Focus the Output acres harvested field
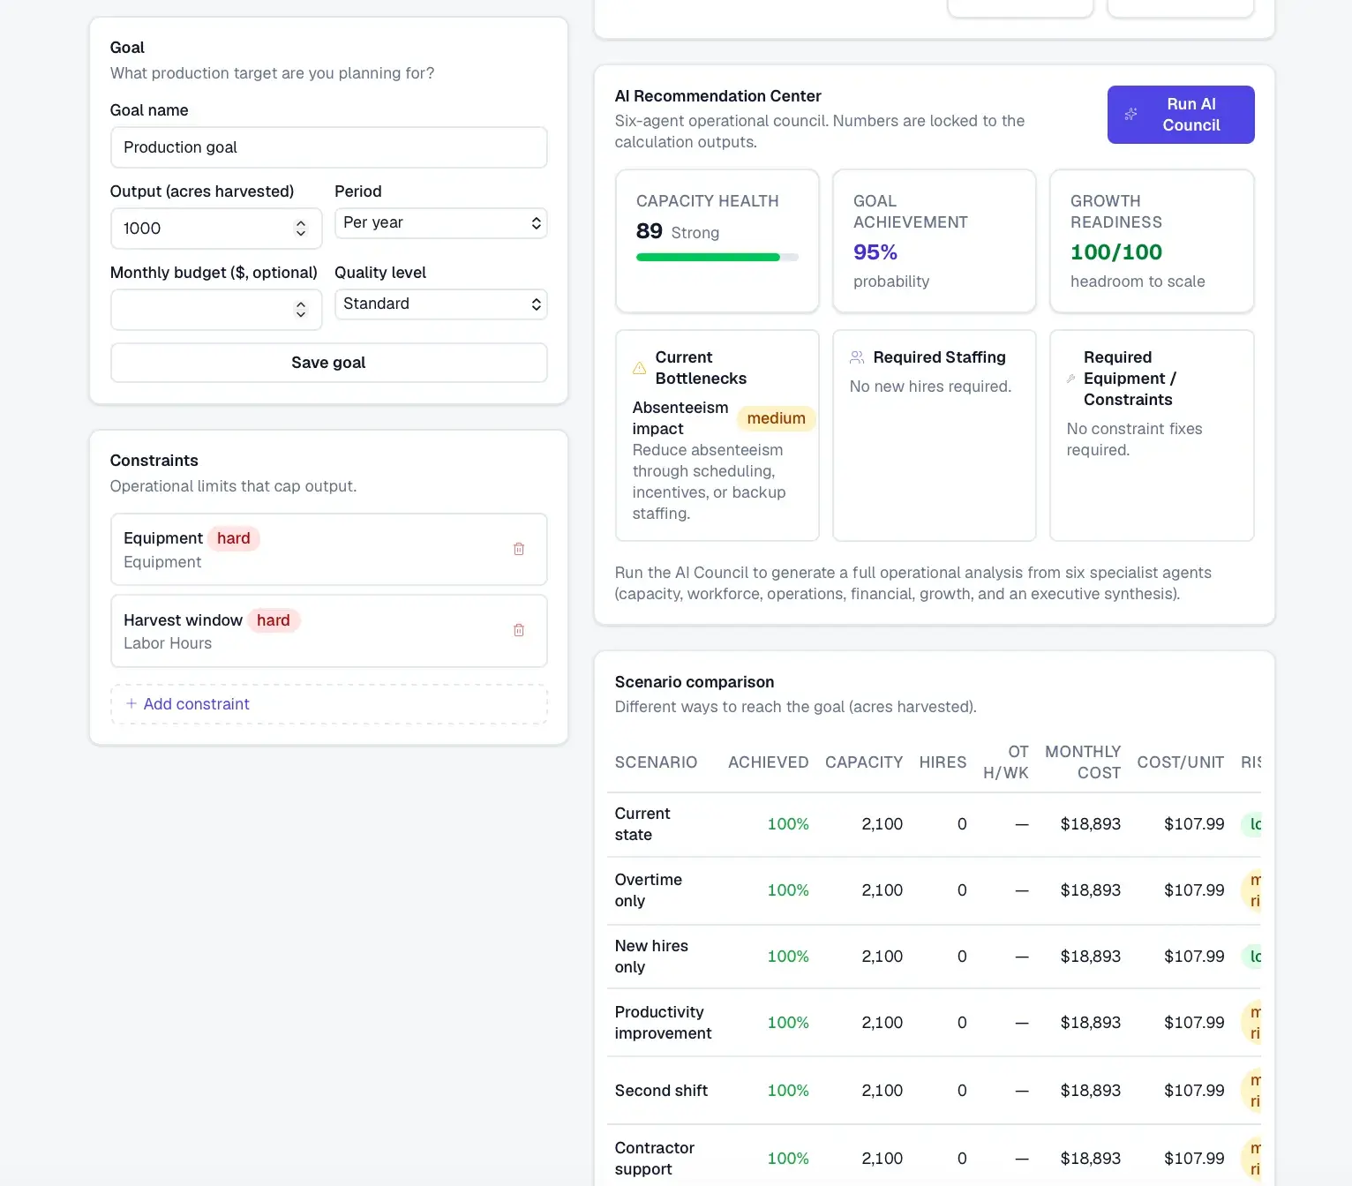This screenshot has width=1352, height=1186. coord(216,229)
